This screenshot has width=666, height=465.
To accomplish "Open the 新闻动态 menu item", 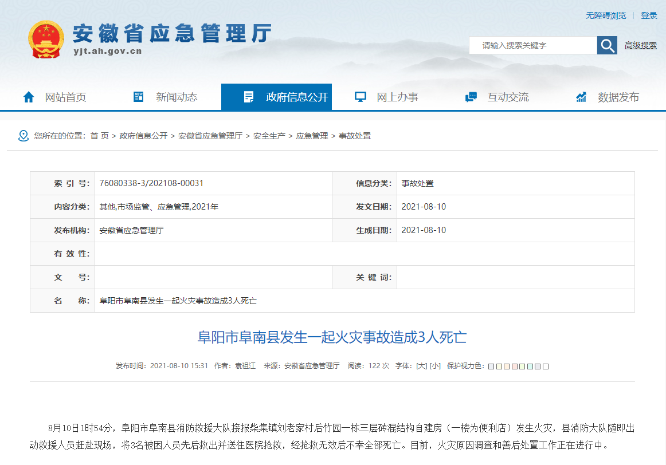I will [x=177, y=97].
